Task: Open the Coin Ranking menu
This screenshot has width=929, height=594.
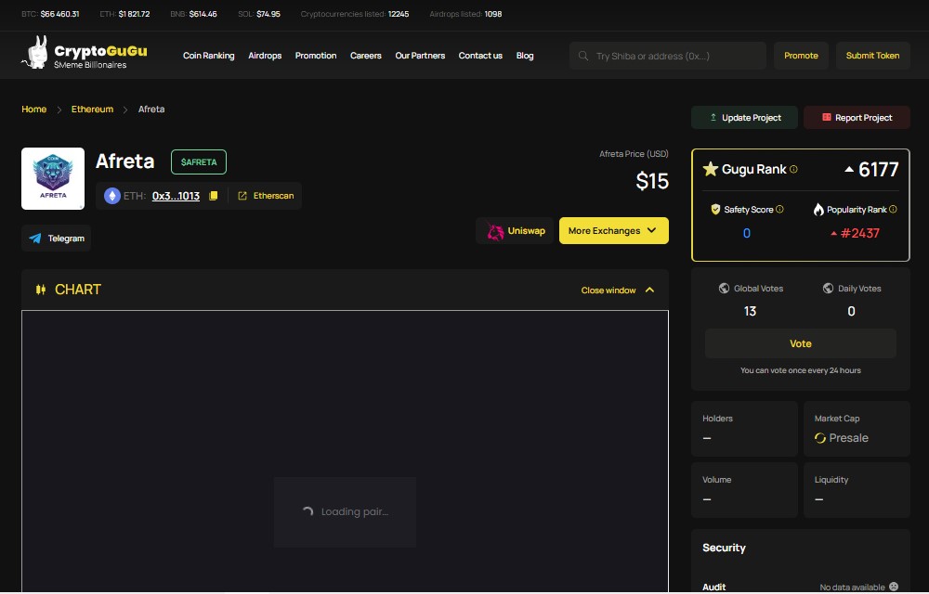Action: (208, 56)
